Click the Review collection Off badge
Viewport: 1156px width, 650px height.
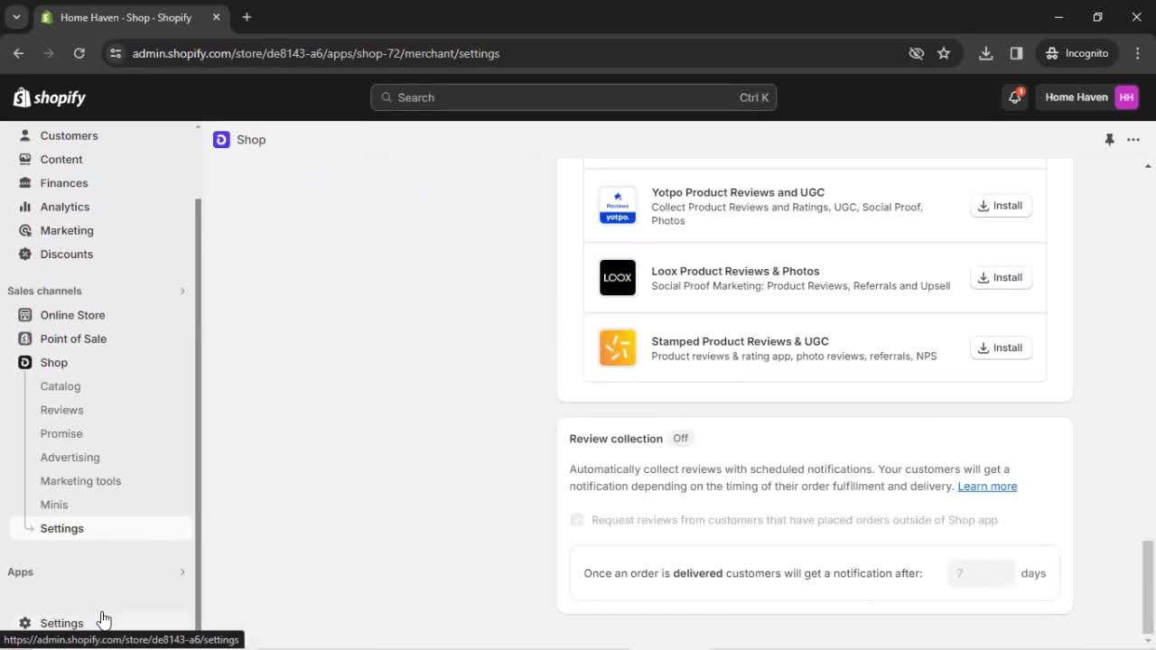[x=680, y=439]
